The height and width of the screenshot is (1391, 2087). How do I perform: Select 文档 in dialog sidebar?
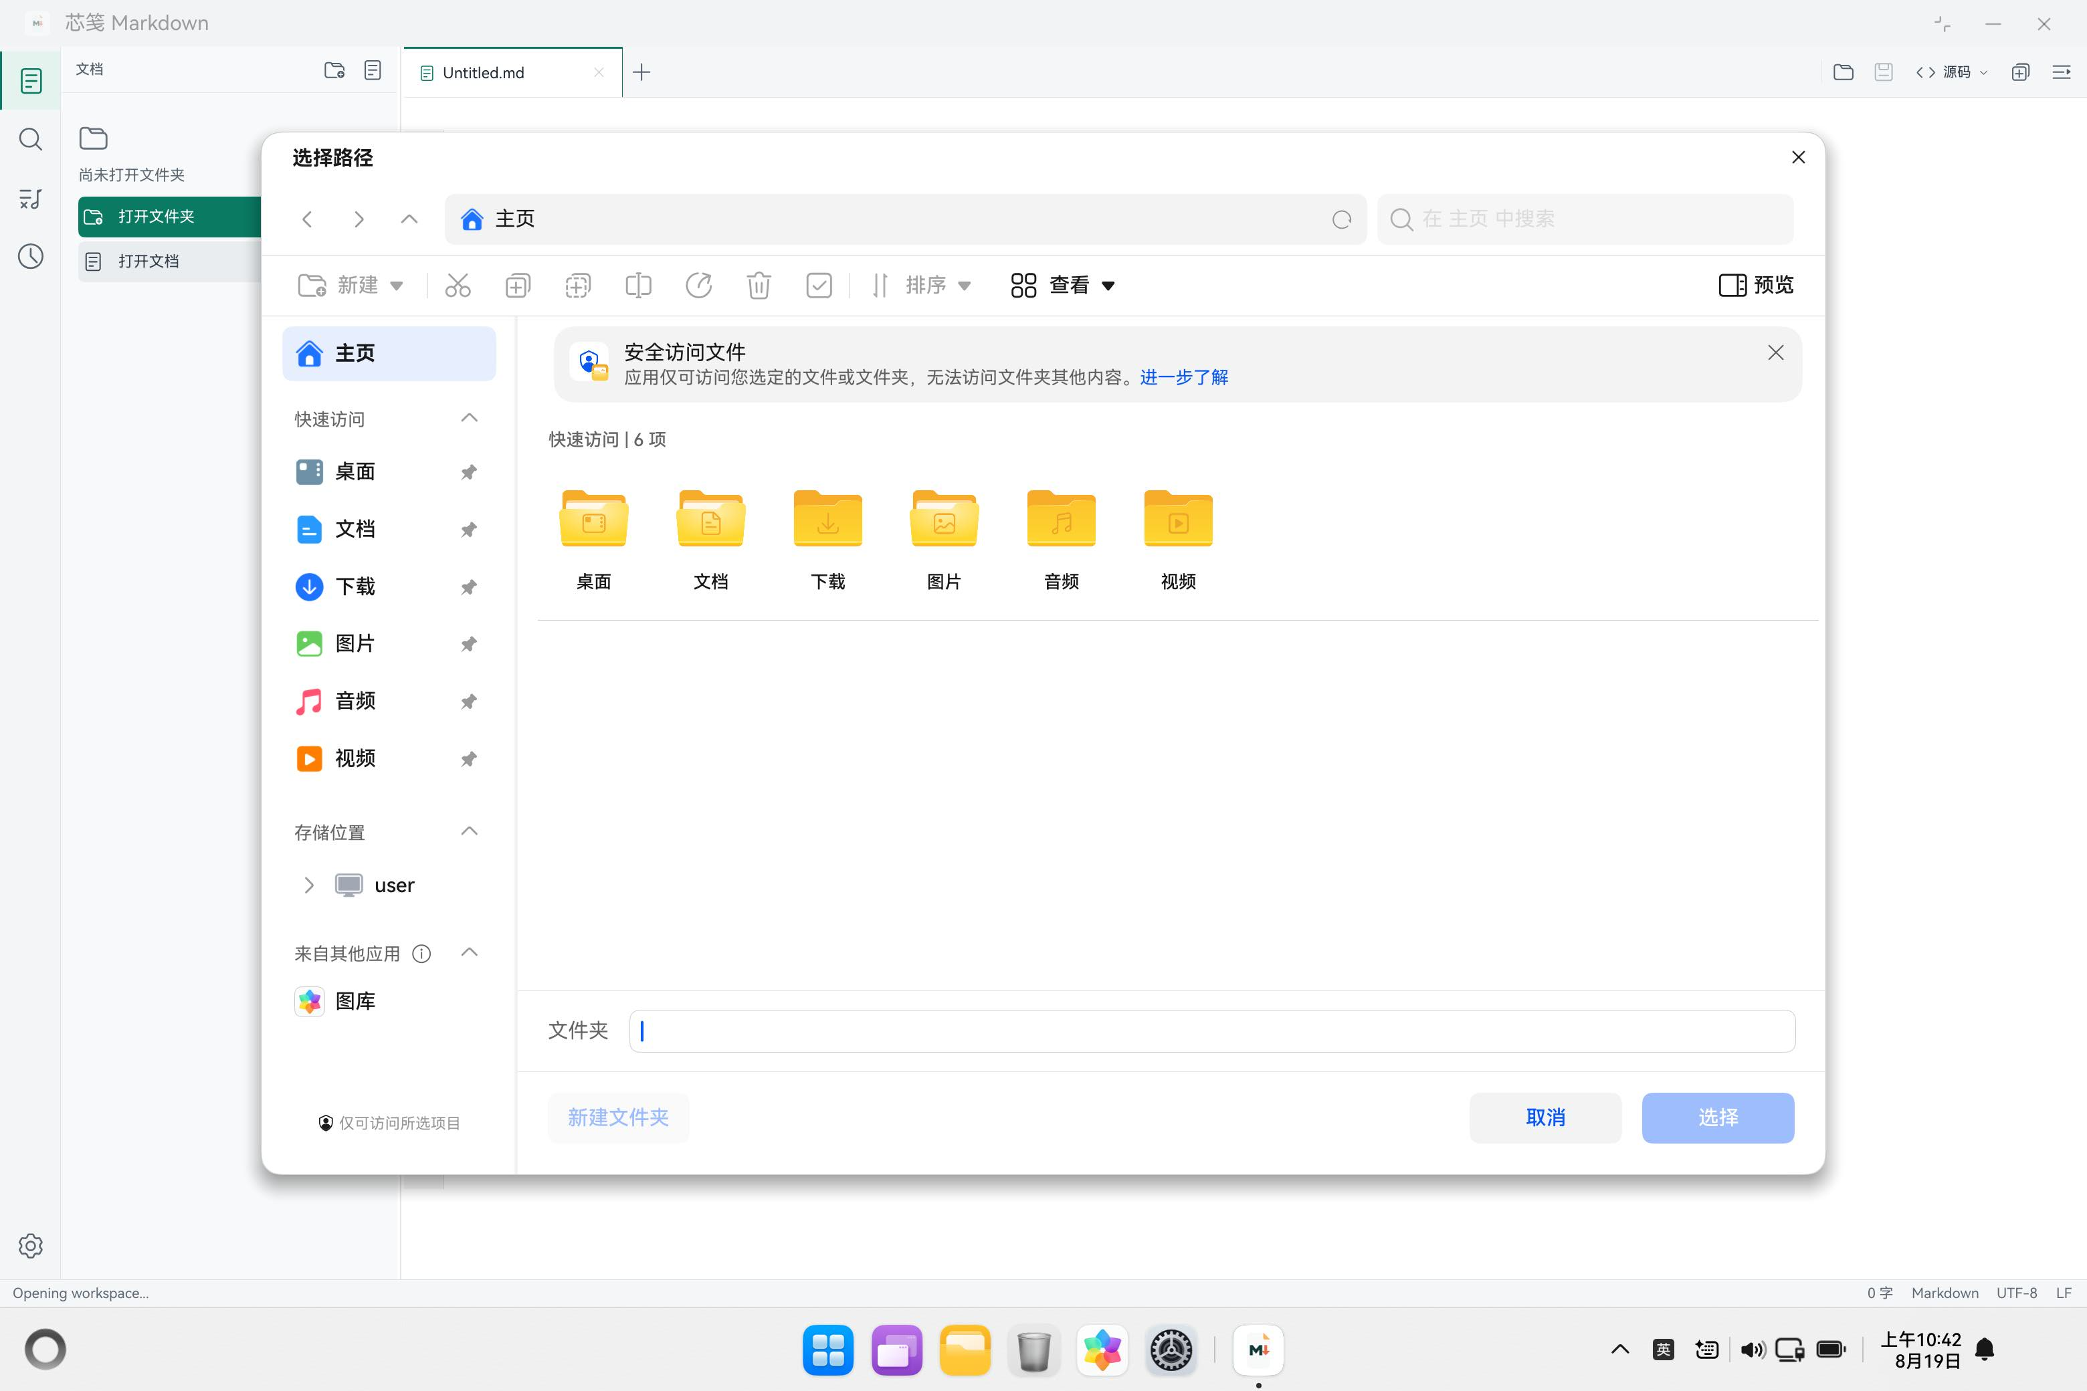coord(389,530)
